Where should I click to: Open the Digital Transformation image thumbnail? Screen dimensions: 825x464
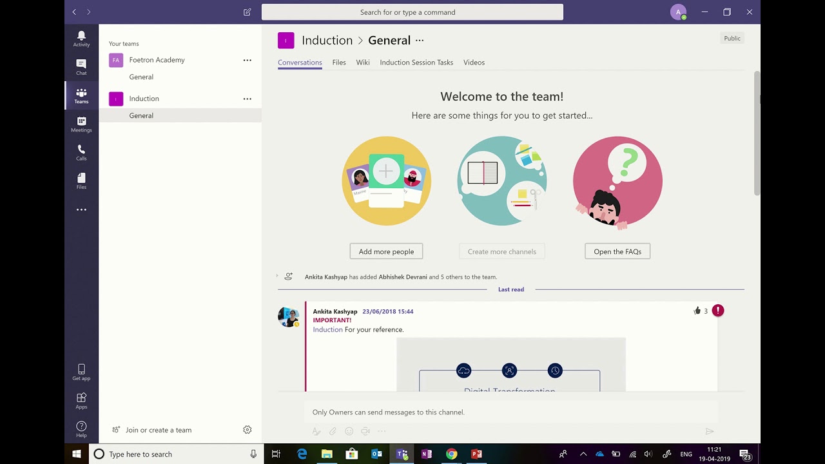coord(511,364)
